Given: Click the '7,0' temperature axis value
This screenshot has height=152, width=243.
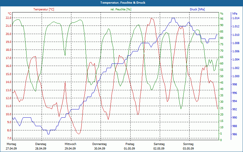Looking at the screenshot, I should point(9,138).
